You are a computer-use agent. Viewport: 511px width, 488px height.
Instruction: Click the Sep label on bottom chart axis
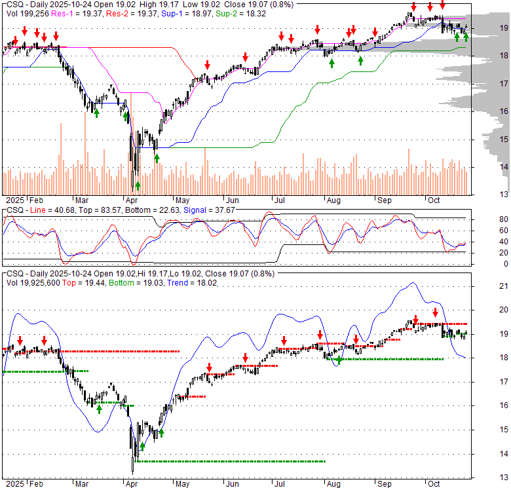point(385,484)
